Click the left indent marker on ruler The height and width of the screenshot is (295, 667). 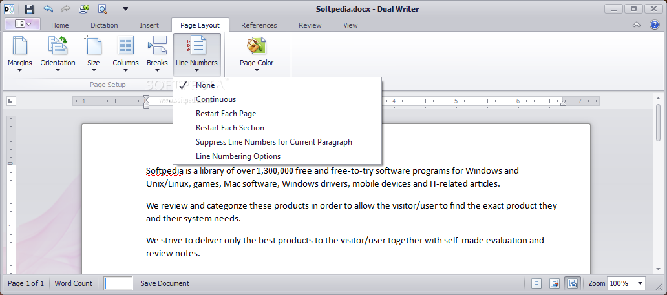(x=146, y=101)
